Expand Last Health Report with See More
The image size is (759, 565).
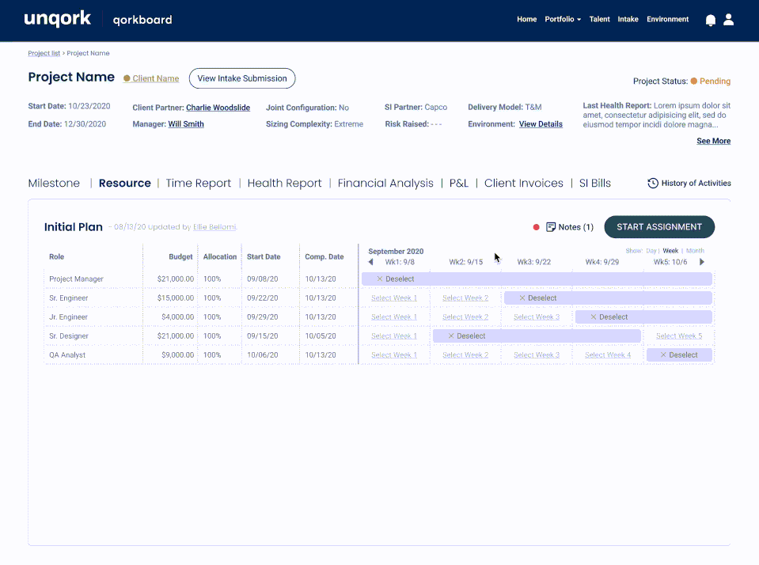(x=714, y=141)
